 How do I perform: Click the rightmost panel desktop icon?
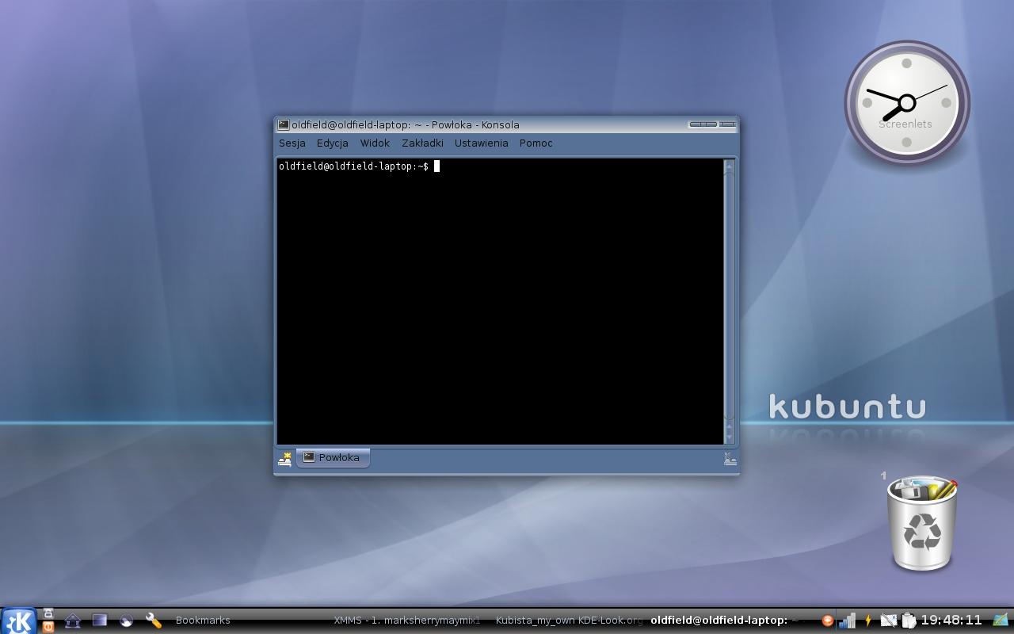[1001, 621]
